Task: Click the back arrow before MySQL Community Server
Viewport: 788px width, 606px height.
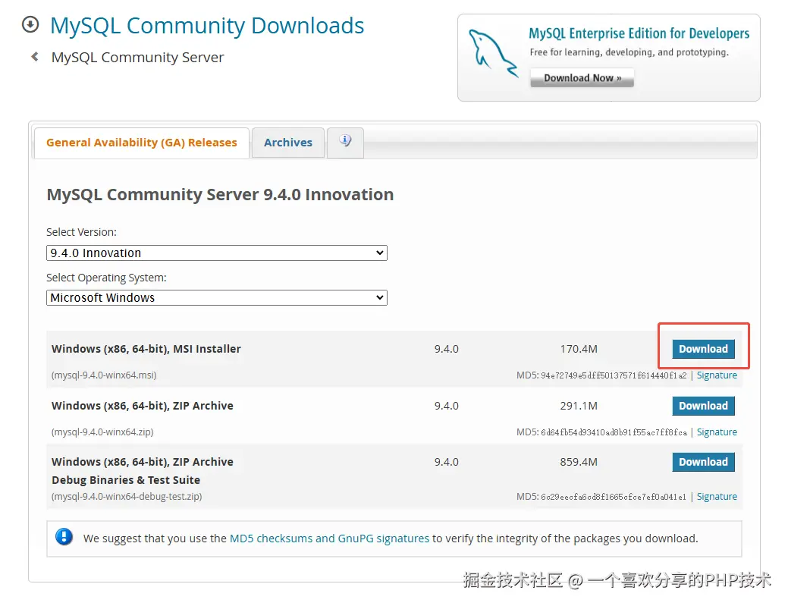Action: tap(35, 57)
